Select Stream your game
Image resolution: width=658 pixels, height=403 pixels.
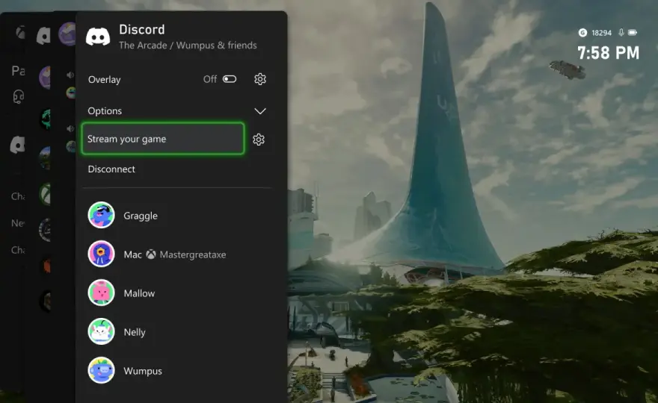[x=163, y=139]
